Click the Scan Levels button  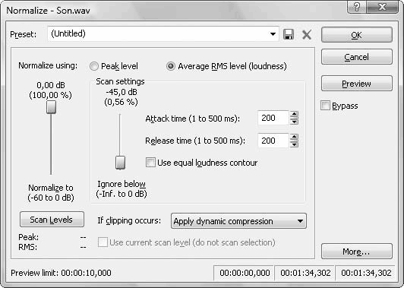click(52, 220)
